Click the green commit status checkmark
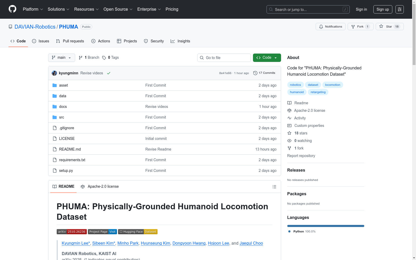 [109, 73]
